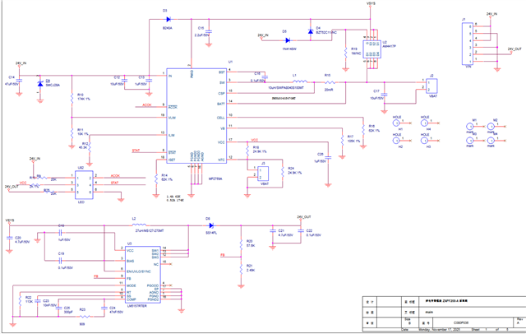Viewport: 526px width, 334px height.
Task: Select the U52 LED component box
Action: 84,185
